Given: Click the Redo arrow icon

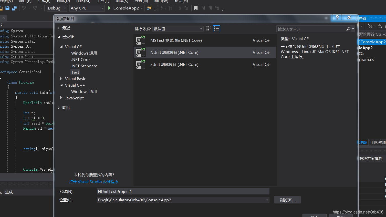Looking at the screenshot, I should pos(35,8).
